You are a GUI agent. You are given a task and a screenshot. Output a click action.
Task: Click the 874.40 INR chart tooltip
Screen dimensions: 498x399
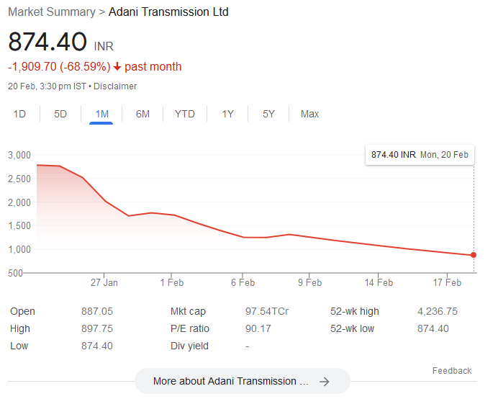click(420, 155)
